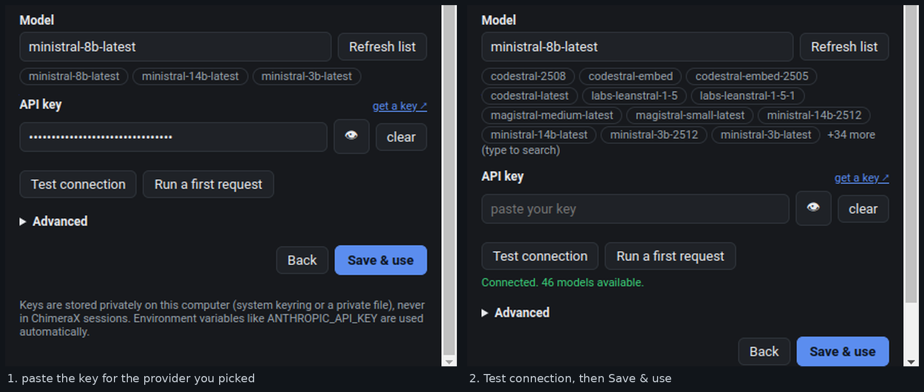The height and width of the screenshot is (392, 924).
Task: Clear the API key in left panel
Action: 401,137
